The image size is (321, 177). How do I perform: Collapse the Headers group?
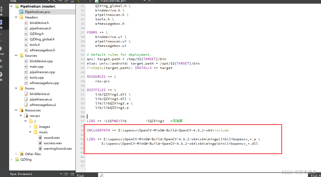click(x=16, y=17)
